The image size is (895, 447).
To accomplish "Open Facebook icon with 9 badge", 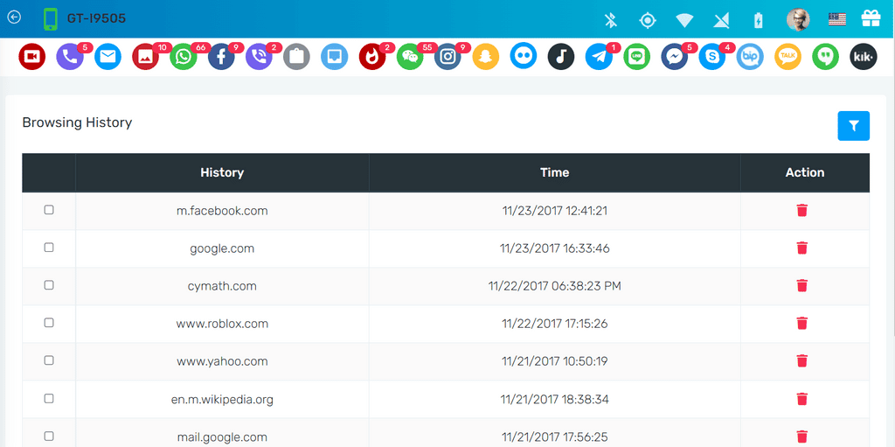I will [x=221, y=57].
